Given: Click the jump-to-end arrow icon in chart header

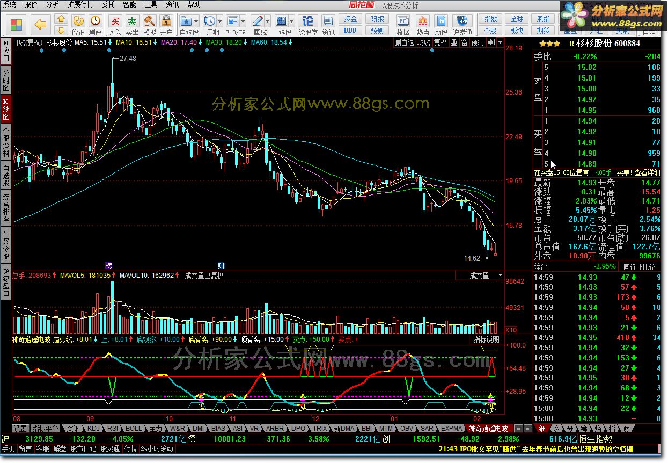Looking at the screenshot, I should pos(491,42).
